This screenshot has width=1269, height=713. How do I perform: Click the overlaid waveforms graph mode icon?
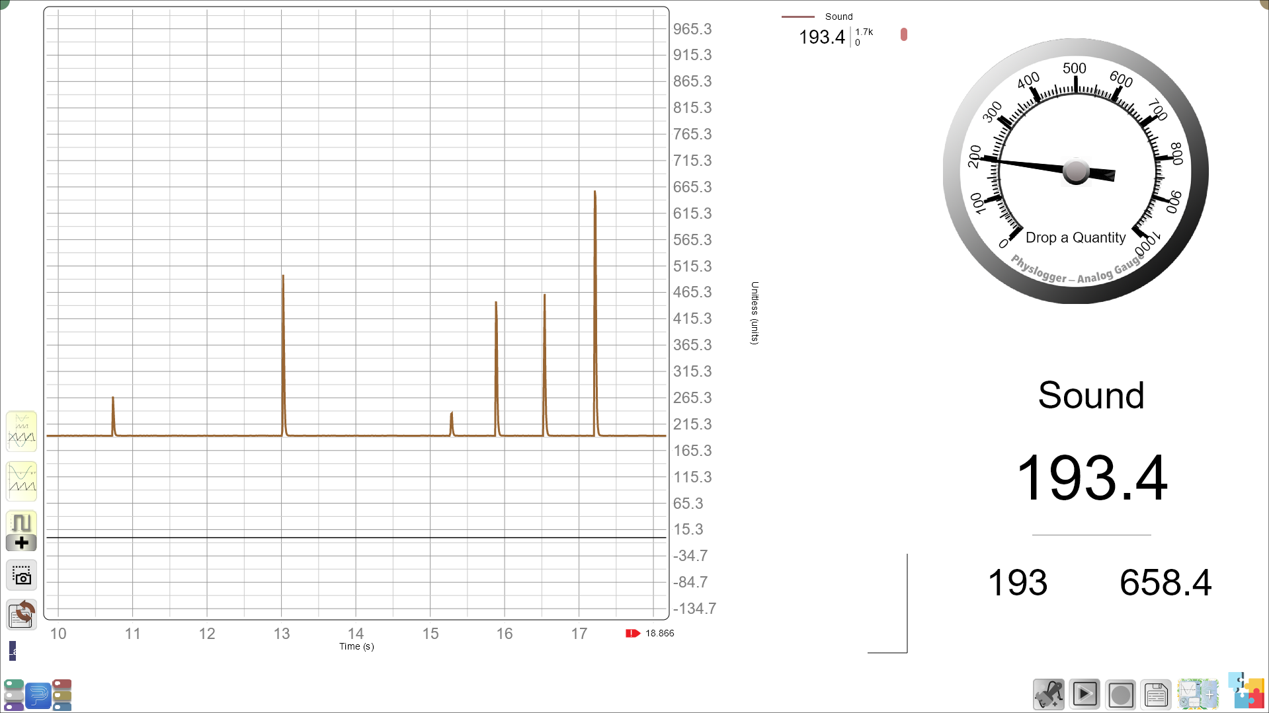pyautogui.click(x=21, y=432)
